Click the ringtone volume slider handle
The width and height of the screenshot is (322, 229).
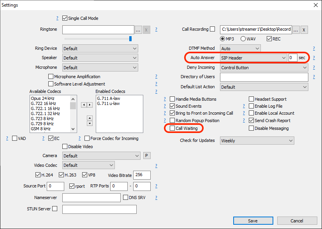click(x=130, y=38)
